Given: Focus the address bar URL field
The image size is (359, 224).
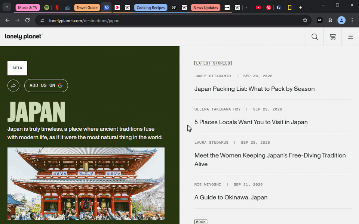Looking at the screenshot, I should click(174, 20).
